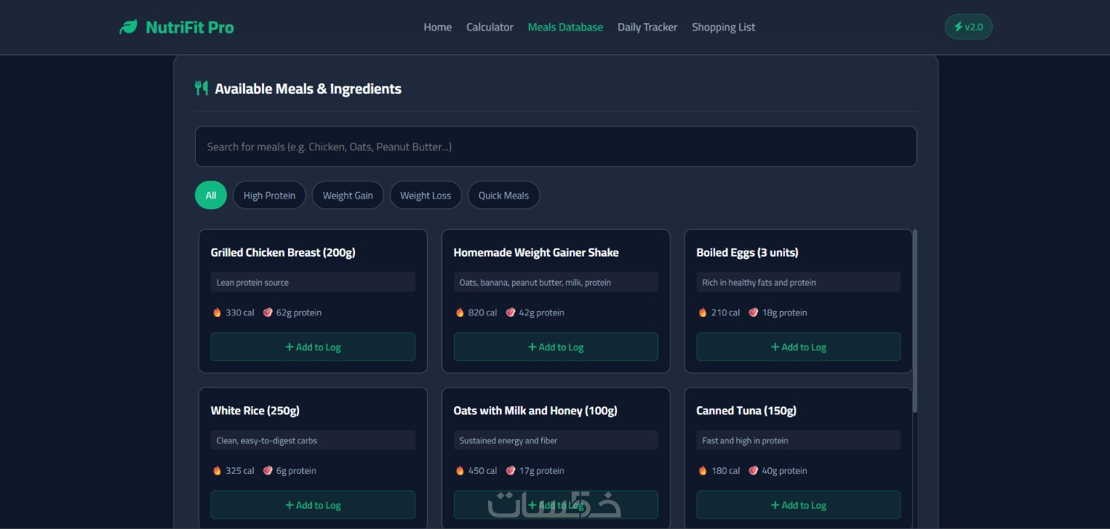Click the meat icon beside 62g protein
This screenshot has width=1110, height=529.
(268, 312)
